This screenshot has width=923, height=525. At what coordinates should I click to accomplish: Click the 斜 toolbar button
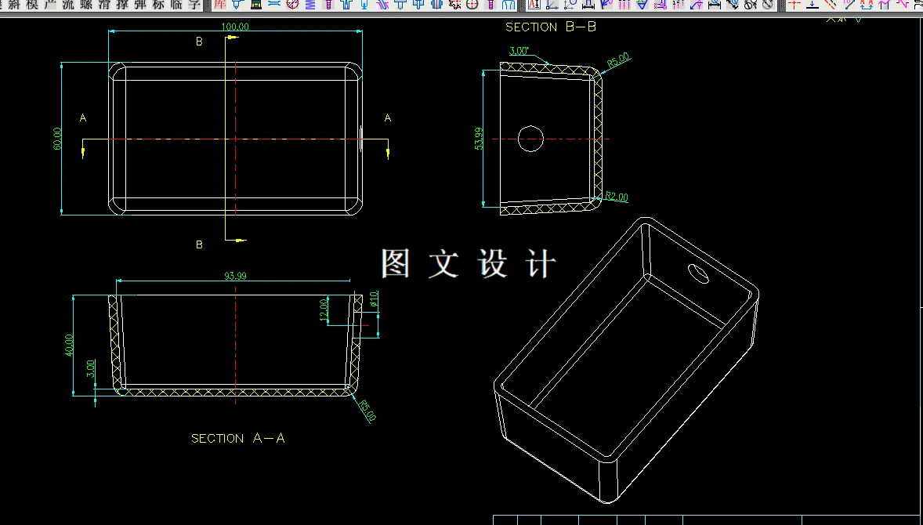pos(14,4)
